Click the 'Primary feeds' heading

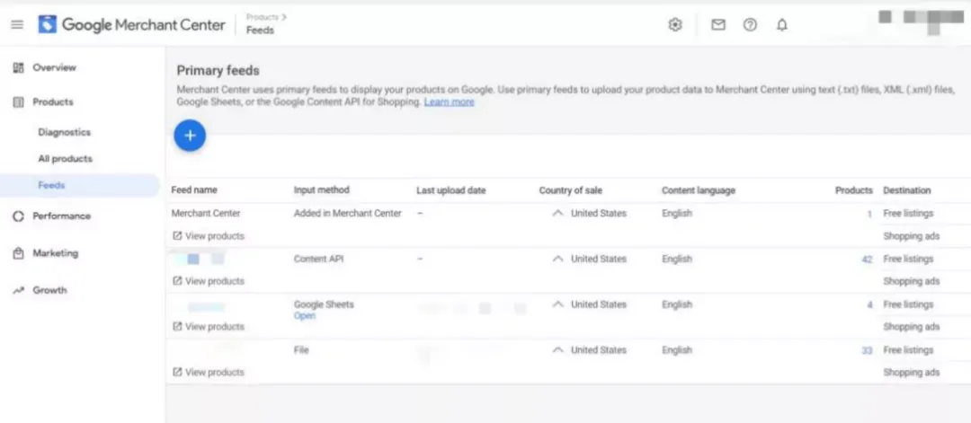[x=218, y=70]
